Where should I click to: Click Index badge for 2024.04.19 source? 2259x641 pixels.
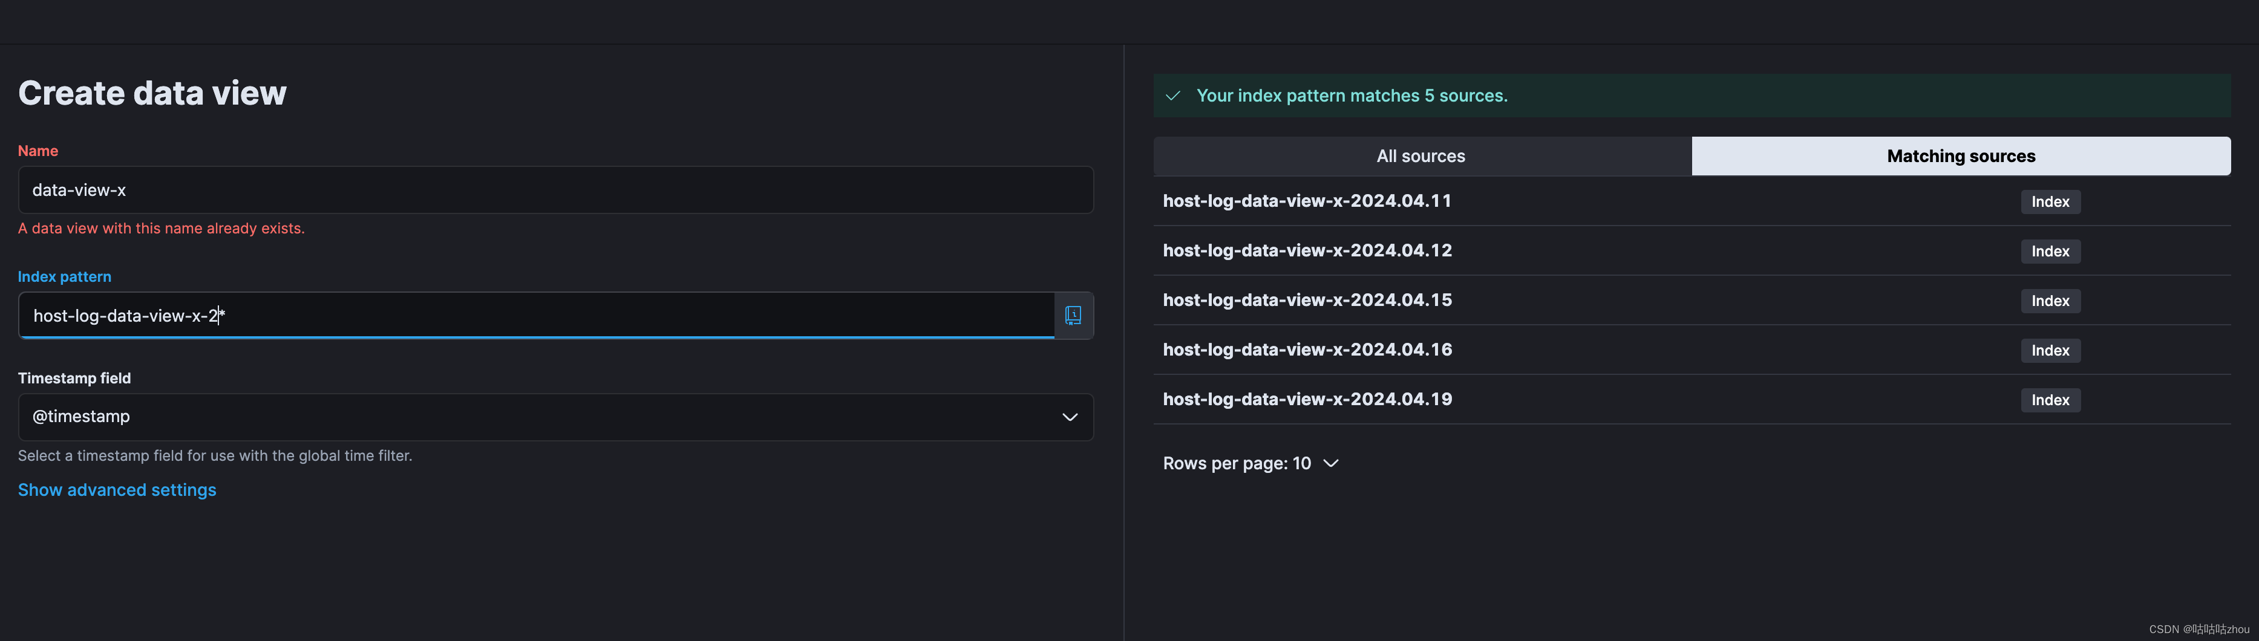(x=2050, y=400)
